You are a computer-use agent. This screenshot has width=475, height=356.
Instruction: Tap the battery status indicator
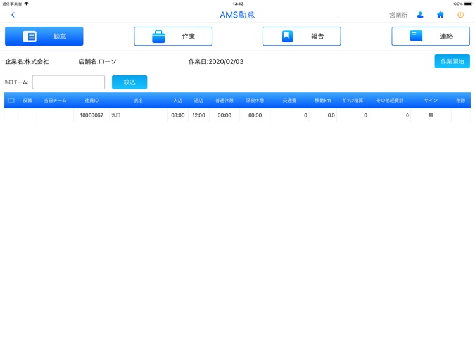click(468, 4)
